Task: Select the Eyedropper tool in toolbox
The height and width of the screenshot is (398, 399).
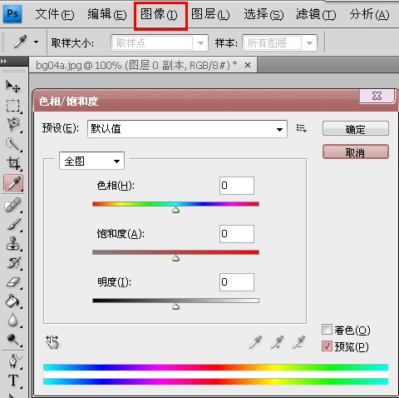Action: tap(13, 183)
